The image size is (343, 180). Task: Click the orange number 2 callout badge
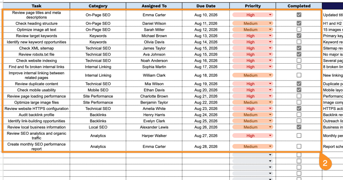pos(325,163)
